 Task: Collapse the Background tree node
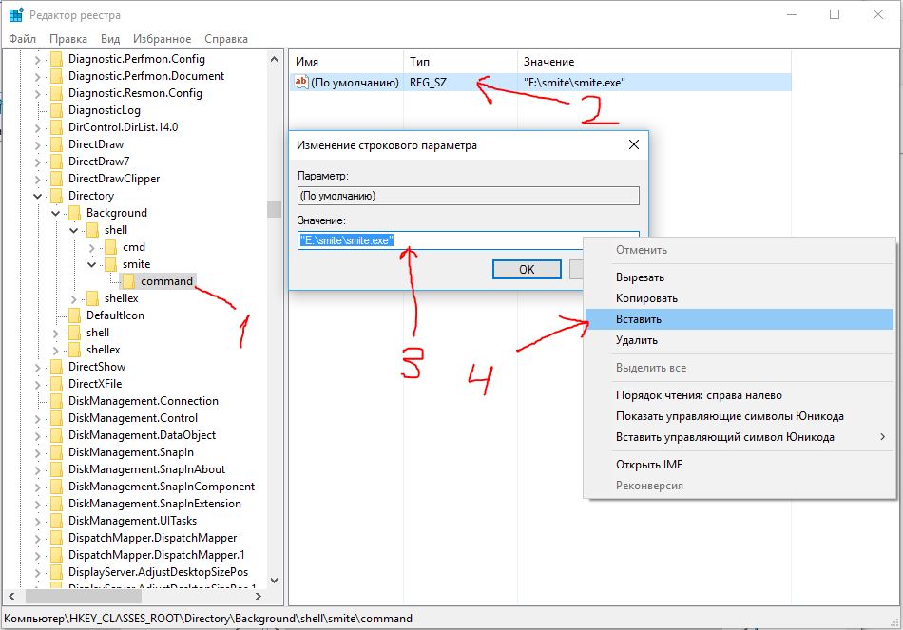[x=56, y=213]
